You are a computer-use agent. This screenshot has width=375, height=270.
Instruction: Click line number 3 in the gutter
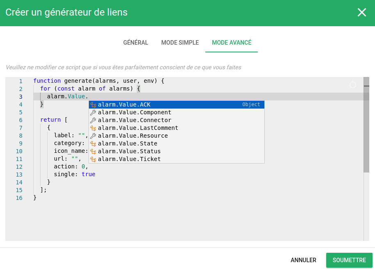pyautogui.click(x=21, y=97)
